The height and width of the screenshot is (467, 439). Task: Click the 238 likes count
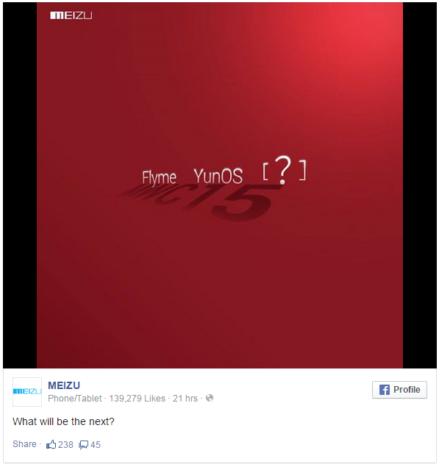(65, 445)
